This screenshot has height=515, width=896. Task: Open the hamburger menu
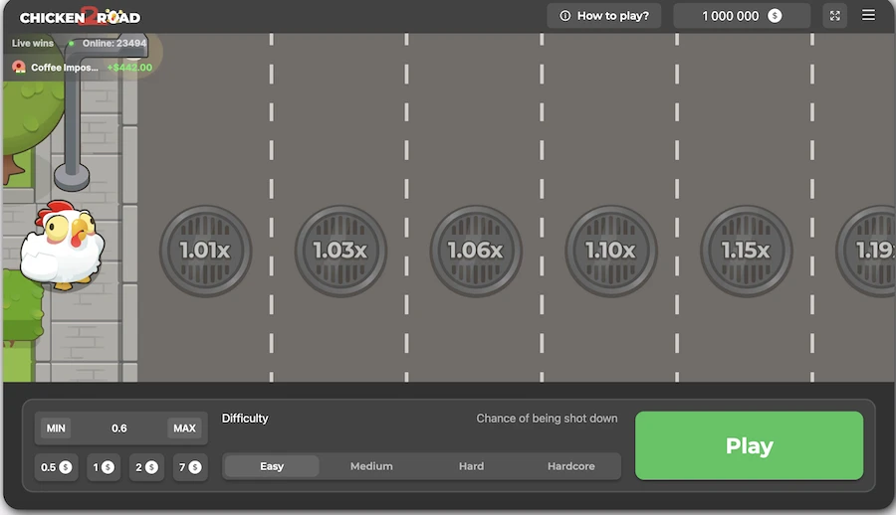pyautogui.click(x=868, y=16)
